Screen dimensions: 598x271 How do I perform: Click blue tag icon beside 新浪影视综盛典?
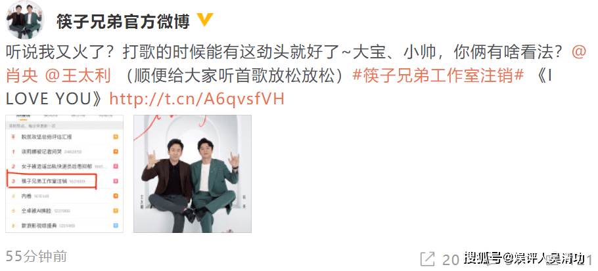(116, 225)
